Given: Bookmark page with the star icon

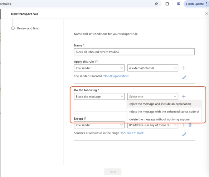Looking at the screenshot, I should coord(156,4).
